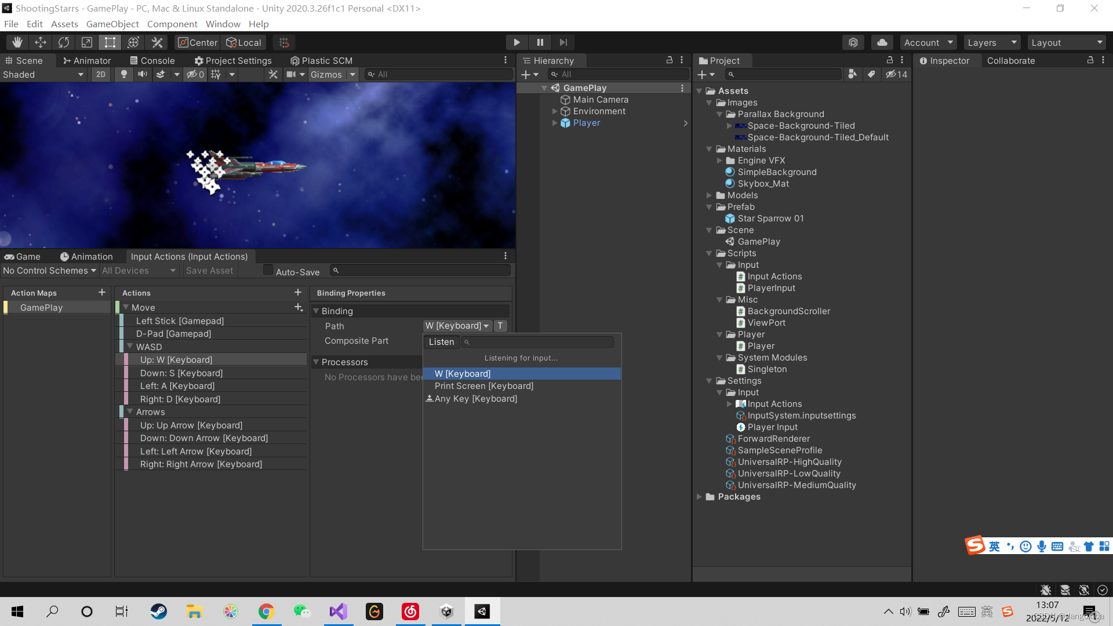This screenshot has width=1113, height=626.
Task: Activate the Rect Transform tool
Action: tap(110, 42)
